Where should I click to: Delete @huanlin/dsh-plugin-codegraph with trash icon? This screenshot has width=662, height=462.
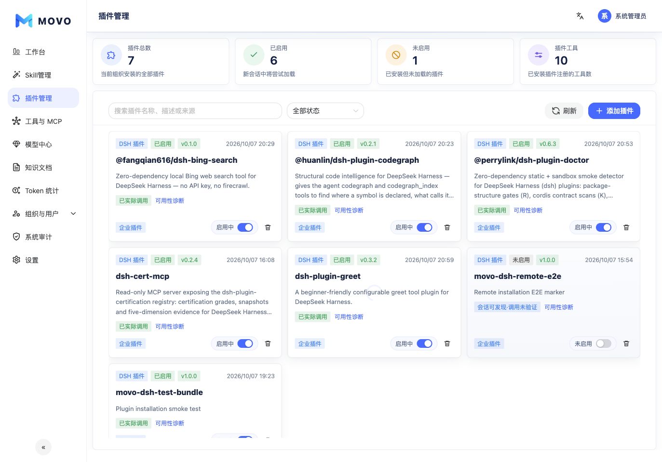447,227
